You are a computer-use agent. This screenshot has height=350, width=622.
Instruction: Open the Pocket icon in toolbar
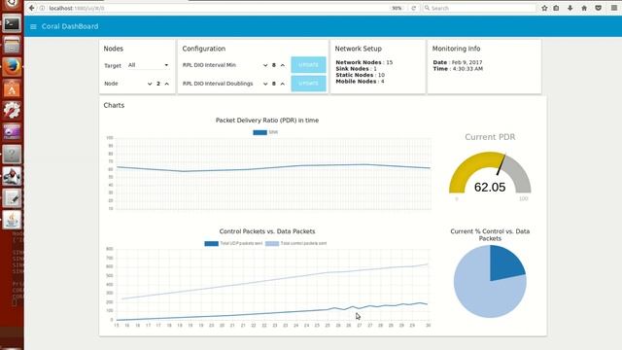(599, 8)
